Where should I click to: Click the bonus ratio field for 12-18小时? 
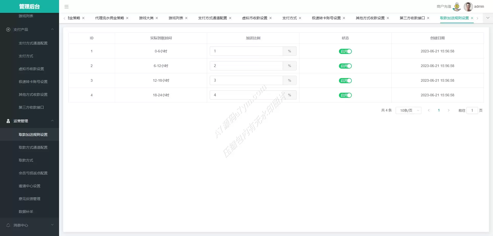click(246, 80)
